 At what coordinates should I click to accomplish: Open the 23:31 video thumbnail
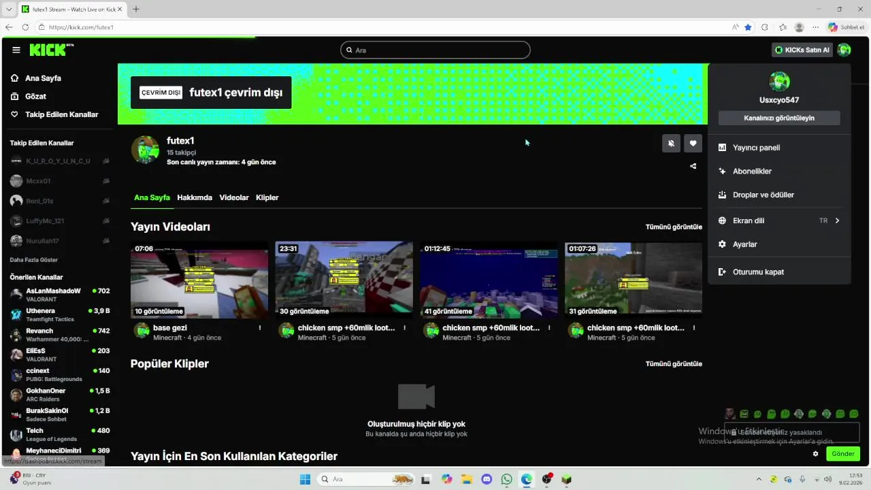344,280
